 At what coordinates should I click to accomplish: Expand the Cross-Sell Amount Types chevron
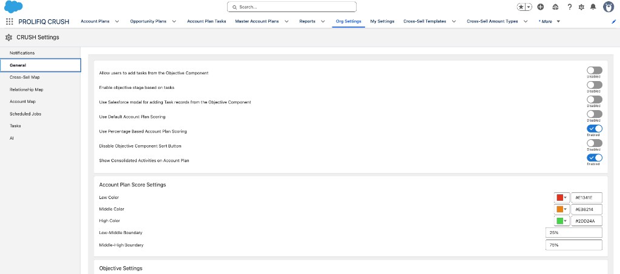(526, 22)
